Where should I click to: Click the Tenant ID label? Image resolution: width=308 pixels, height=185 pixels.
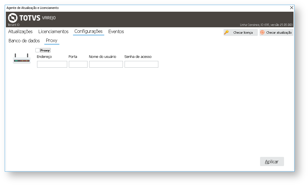14,25
